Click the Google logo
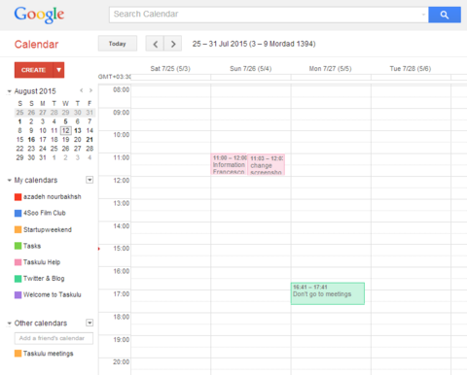 click(39, 15)
